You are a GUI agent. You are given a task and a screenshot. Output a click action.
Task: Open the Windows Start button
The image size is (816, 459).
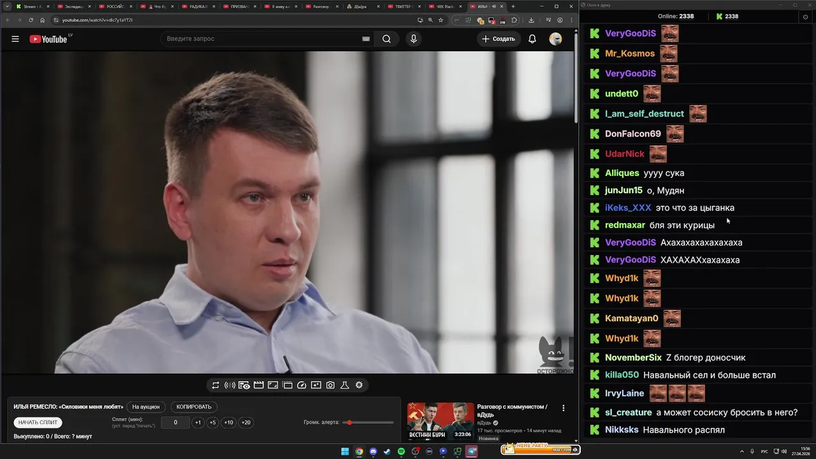click(345, 451)
